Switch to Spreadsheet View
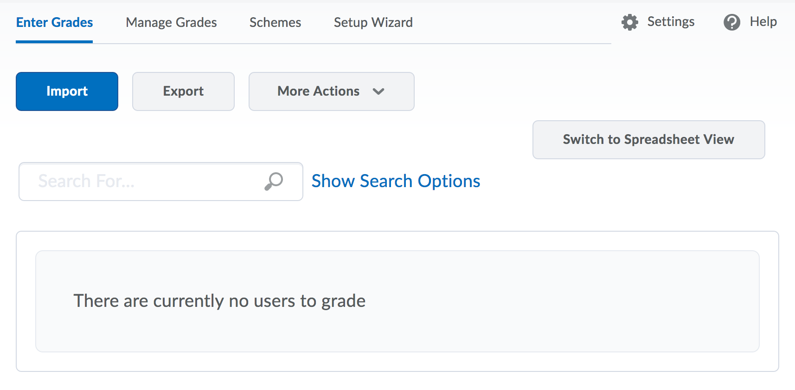 (648, 140)
